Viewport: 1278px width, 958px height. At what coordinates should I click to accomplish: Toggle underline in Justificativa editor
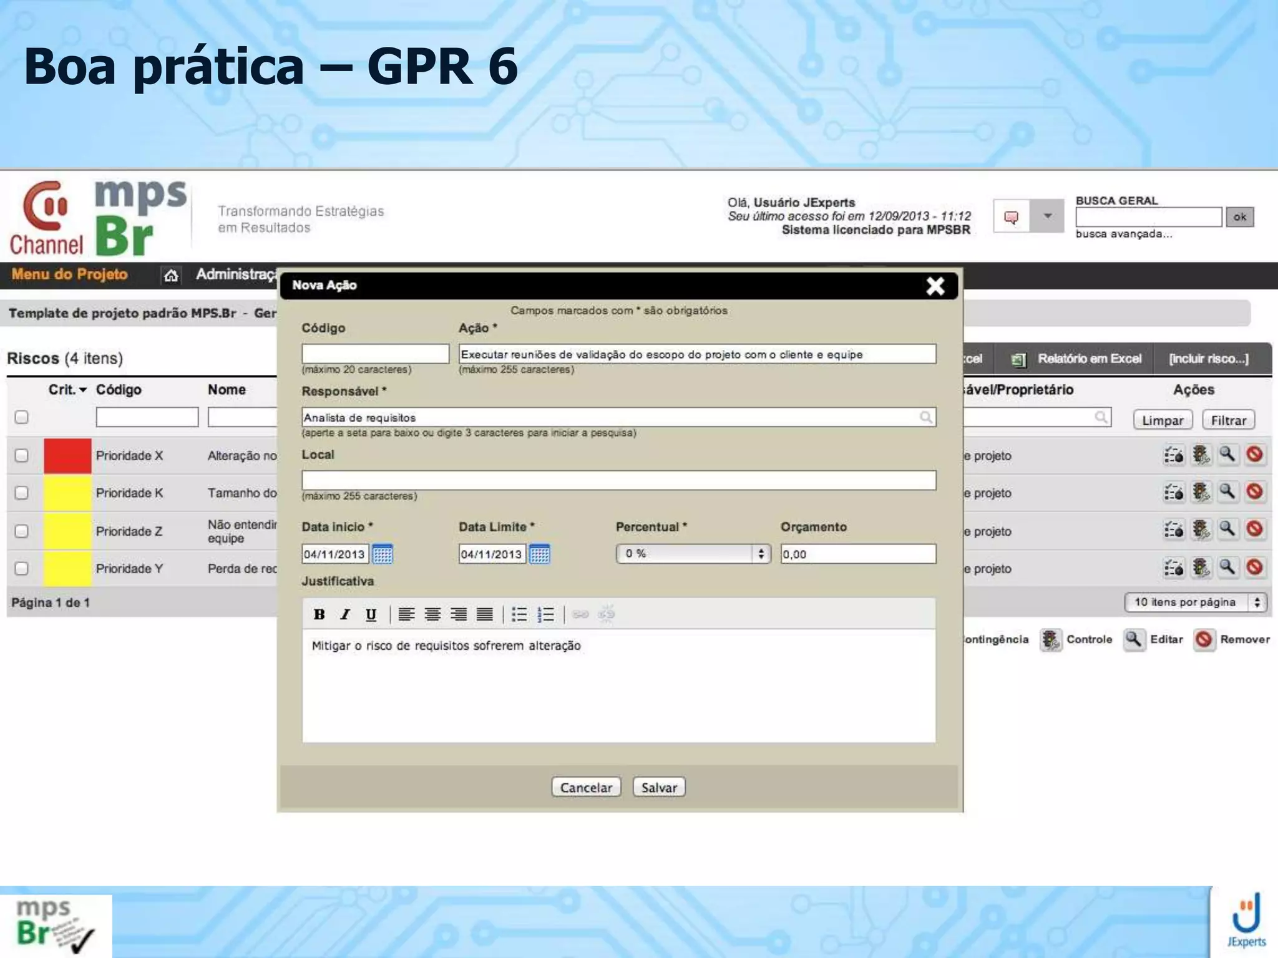(371, 614)
